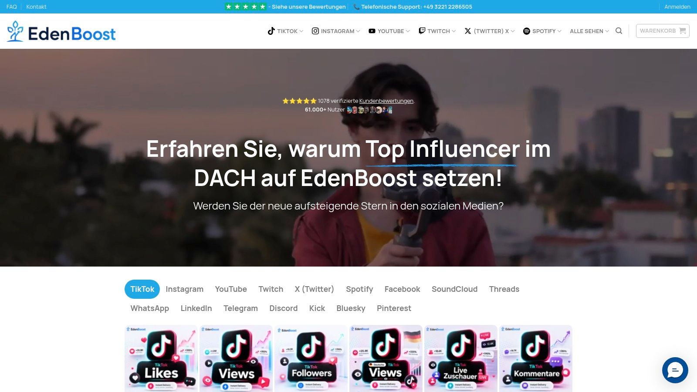Click the EdenBoost logo
Screen dimensions: 697x392
click(x=61, y=31)
